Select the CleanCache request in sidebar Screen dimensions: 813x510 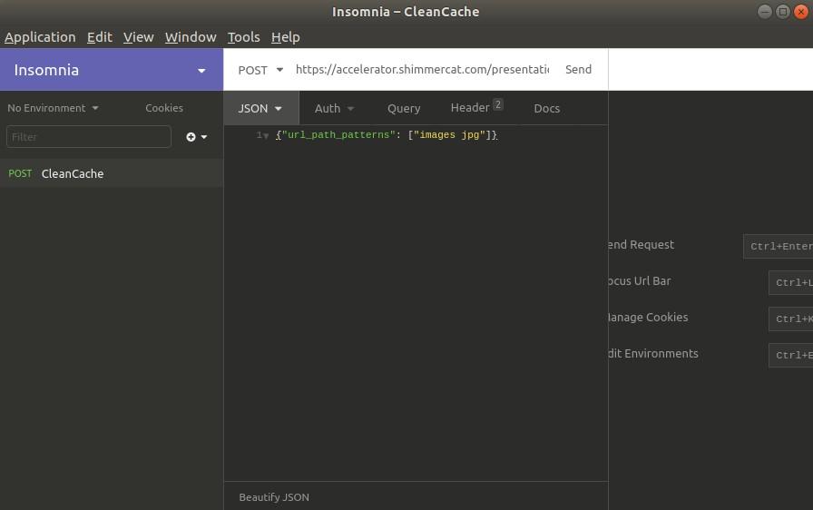[x=73, y=173]
